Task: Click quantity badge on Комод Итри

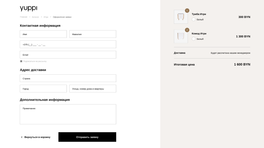Action: coord(187,30)
